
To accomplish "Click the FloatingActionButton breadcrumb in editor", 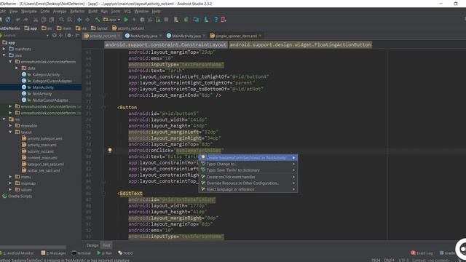I will click(x=301, y=45).
